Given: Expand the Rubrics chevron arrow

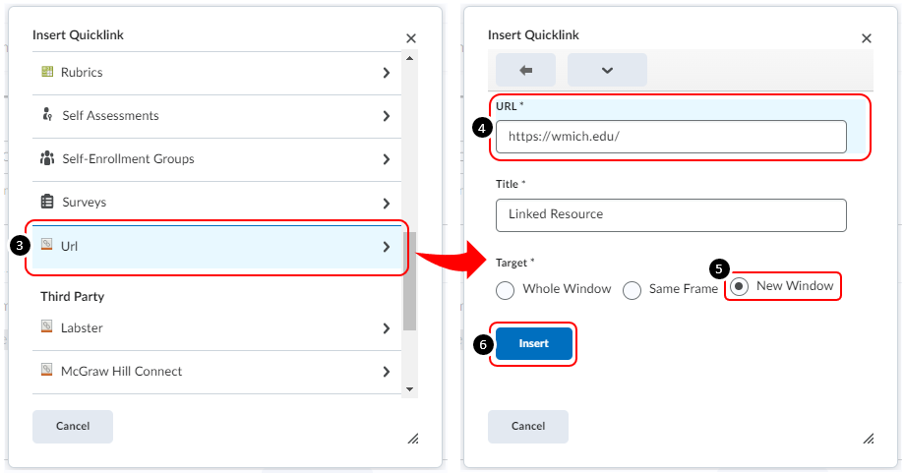Looking at the screenshot, I should pos(387,73).
